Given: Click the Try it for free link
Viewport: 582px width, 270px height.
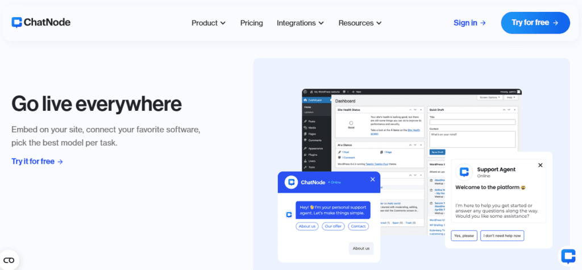Looking at the screenshot, I should pos(37,161).
